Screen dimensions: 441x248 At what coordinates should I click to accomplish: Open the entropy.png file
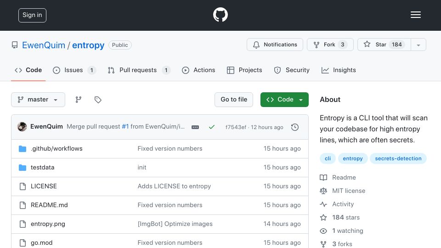click(48, 224)
